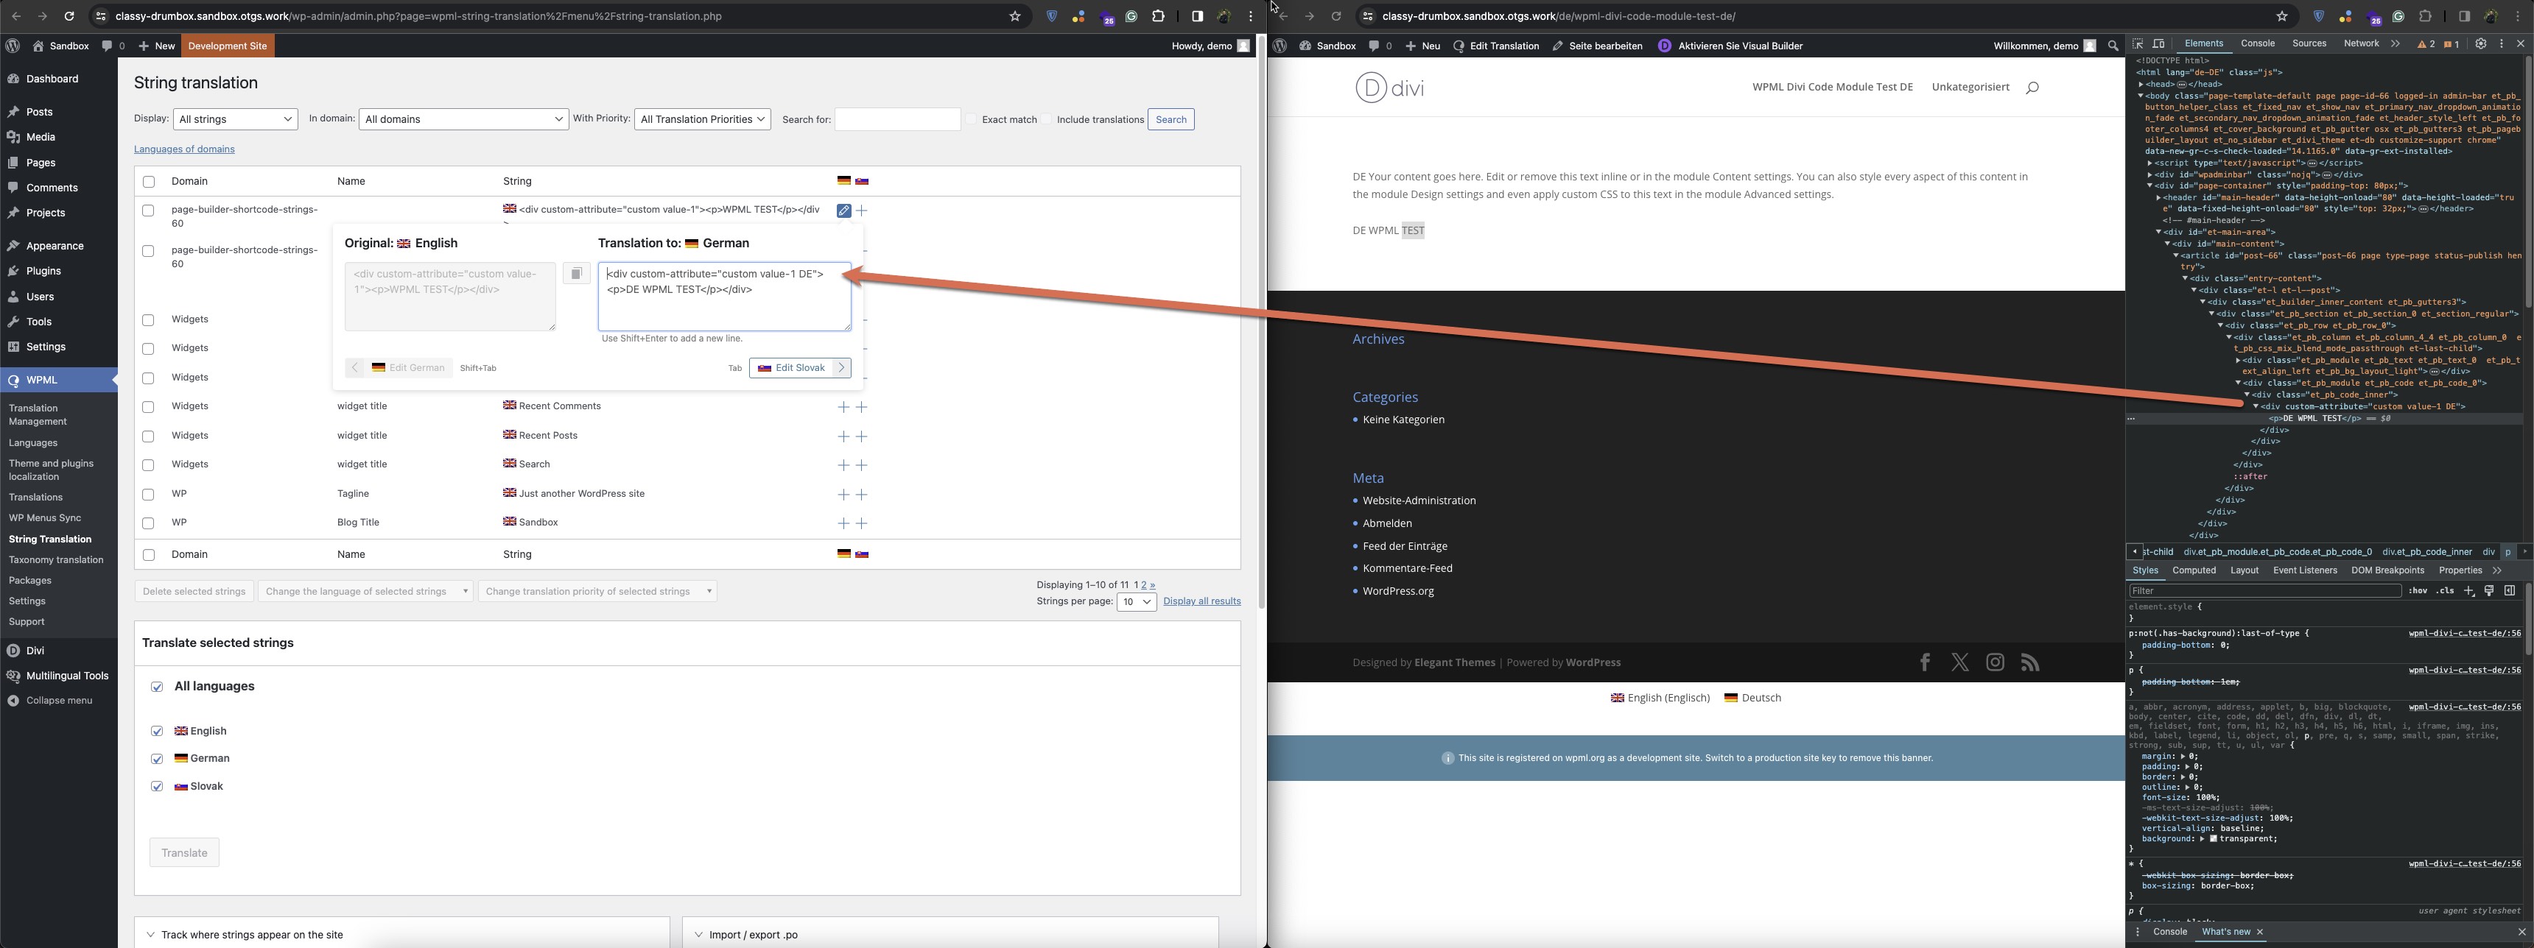Show more DevTools tabs via double chevron
Screen dimensions: 2534x948
point(2396,44)
